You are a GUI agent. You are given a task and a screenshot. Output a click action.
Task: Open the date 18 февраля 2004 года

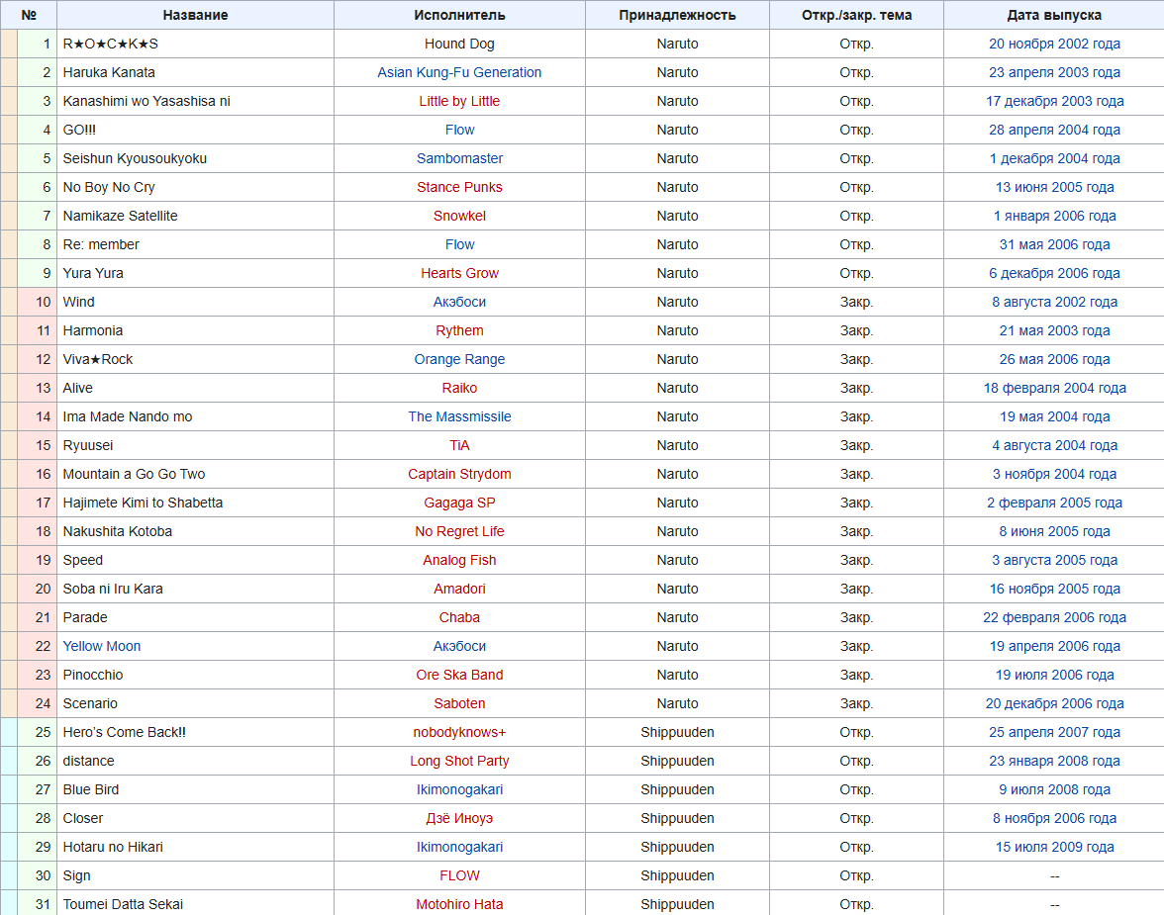1054,388
